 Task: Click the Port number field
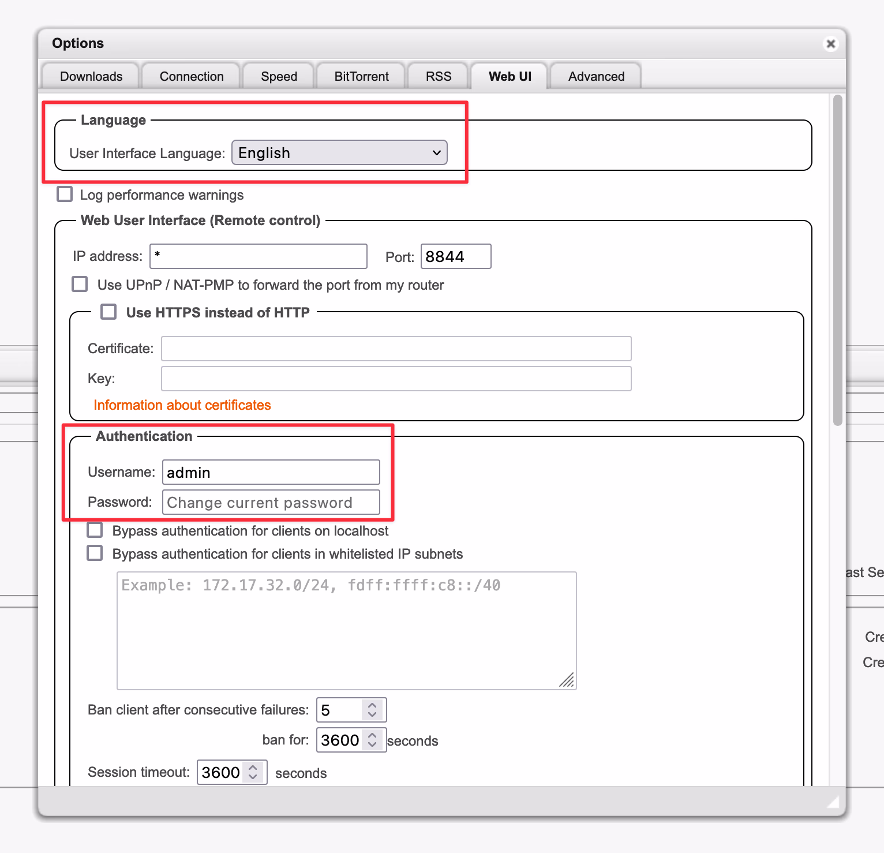[x=455, y=256]
